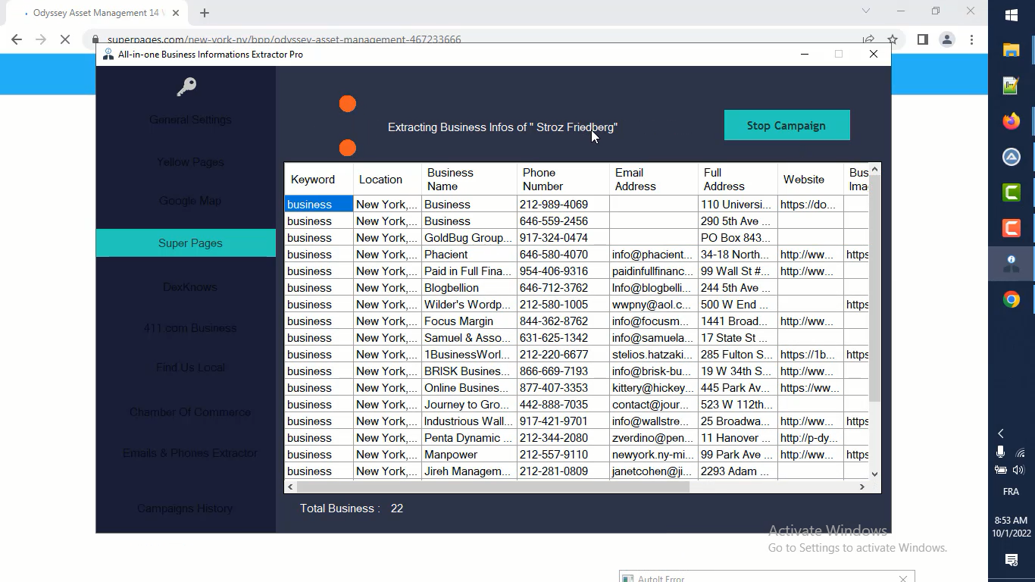Click the Chrome address bar URL
This screenshot has height=582, width=1035.
pyautogui.click(x=284, y=40)
